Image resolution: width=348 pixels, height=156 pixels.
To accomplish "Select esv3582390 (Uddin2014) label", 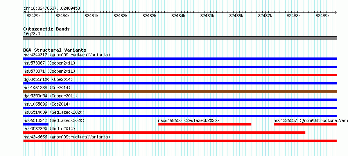I will pyautogui.click(x=49, y=129).
